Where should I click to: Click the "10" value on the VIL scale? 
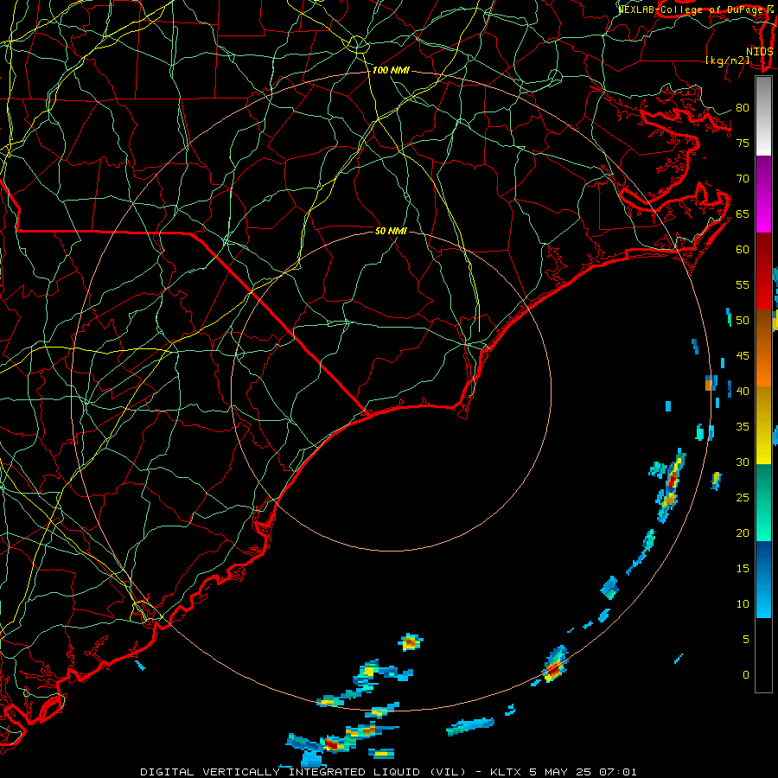coord(743,604)
